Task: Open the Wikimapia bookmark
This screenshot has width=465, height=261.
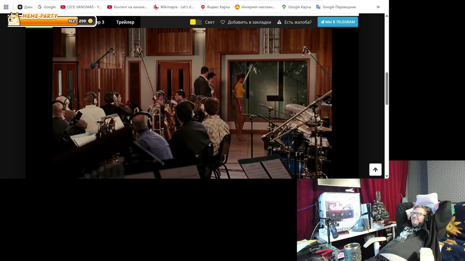Action: 174,7
